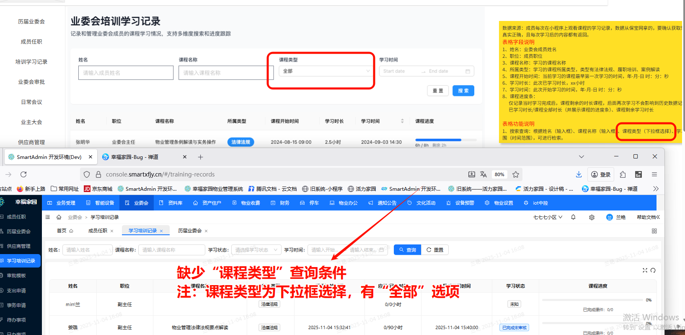Focus the 姓名 input in SmartAdmin filter
The height and width of the screenshot is (335, 685).
[x=87, y=250]
